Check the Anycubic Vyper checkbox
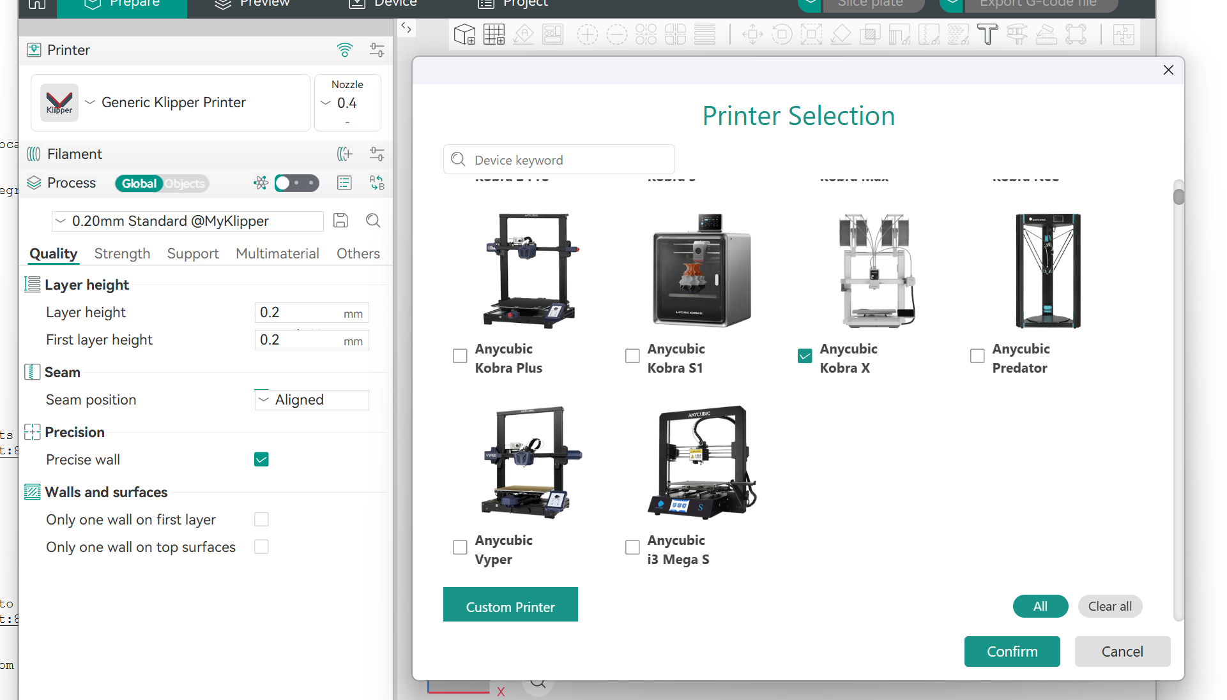This screenshot has height=700, width=1227. pyautogui.click(x=460, y=547)
